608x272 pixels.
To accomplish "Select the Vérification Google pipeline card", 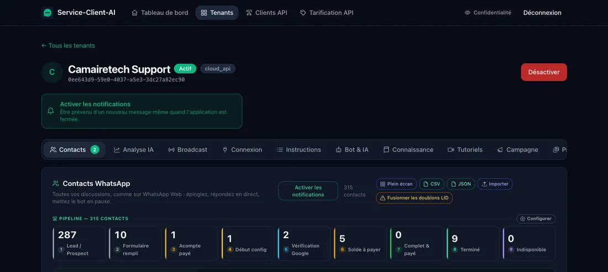I will 304,243.
